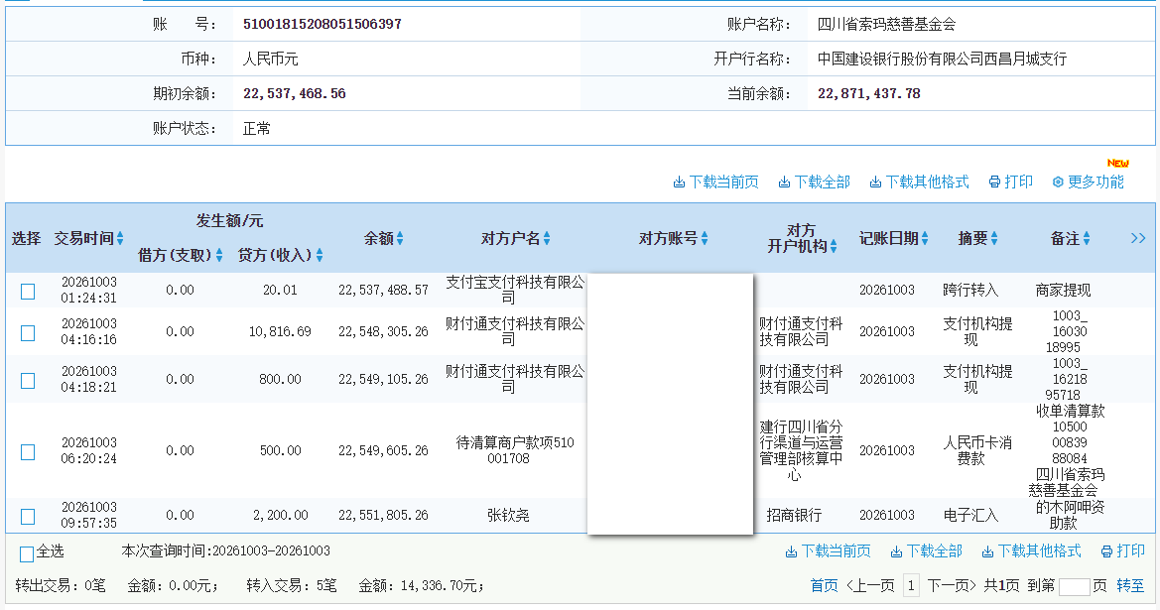
Task: Select the 06:20:24 transaction checkbox
Action: (28, 451)
